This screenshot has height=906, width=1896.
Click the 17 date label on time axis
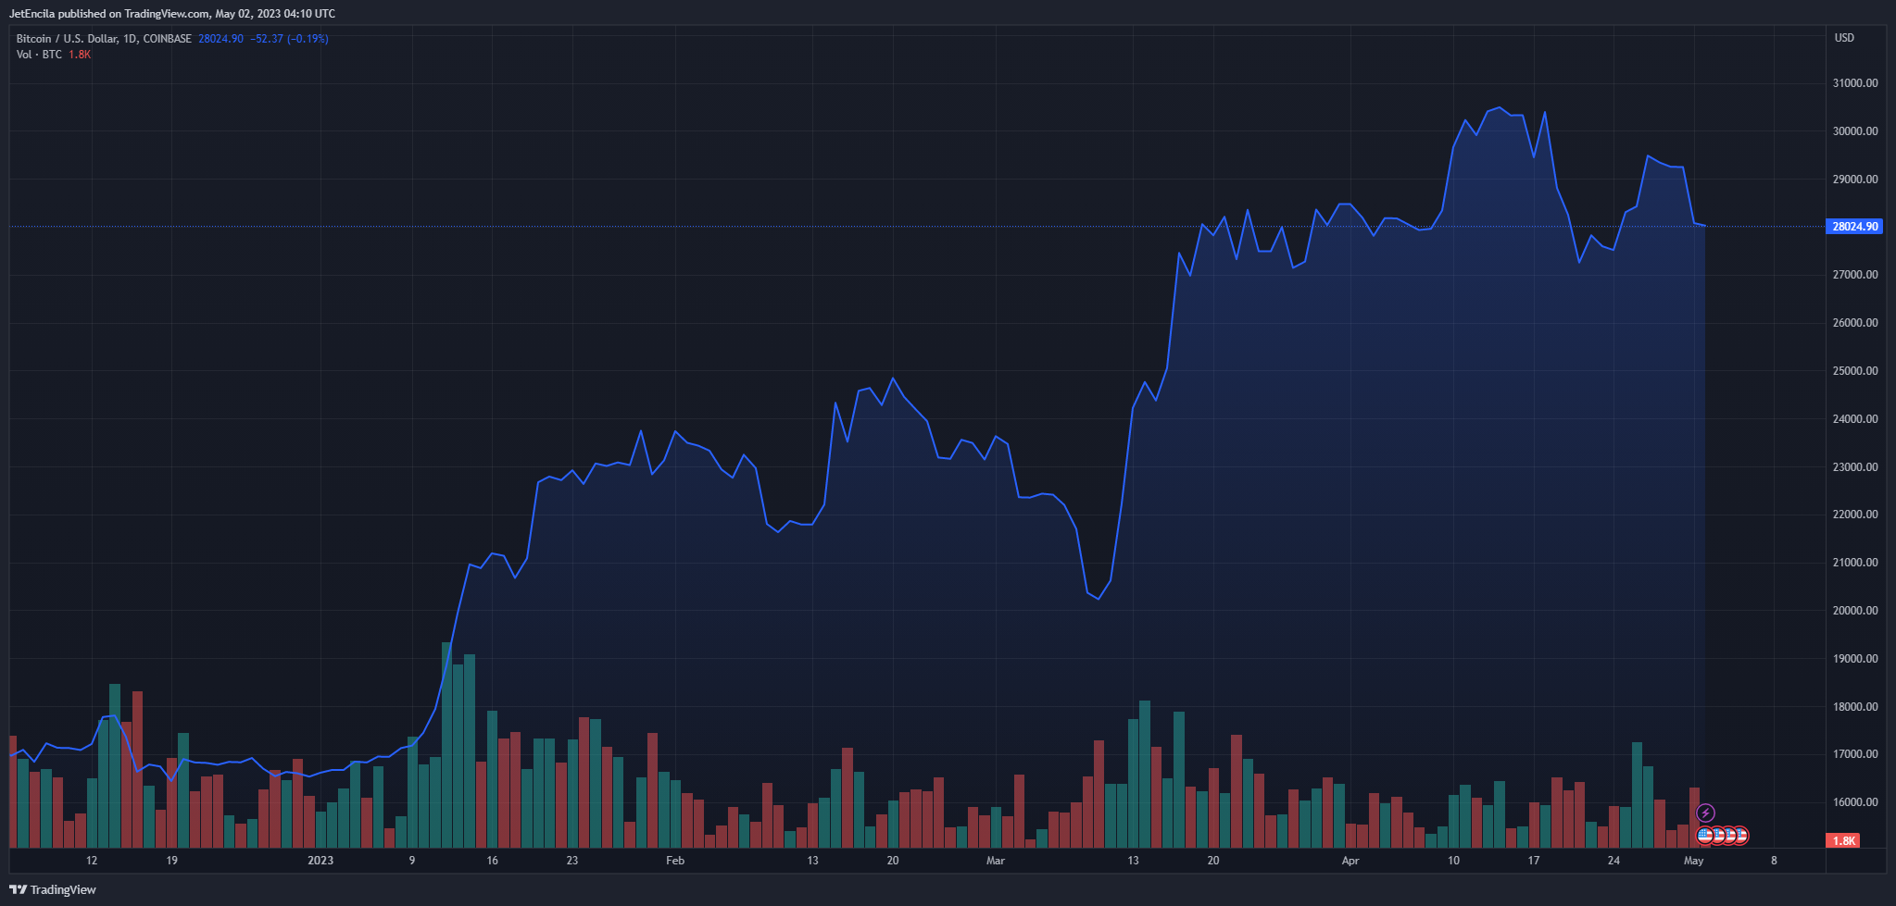[x=1534, y=861]
